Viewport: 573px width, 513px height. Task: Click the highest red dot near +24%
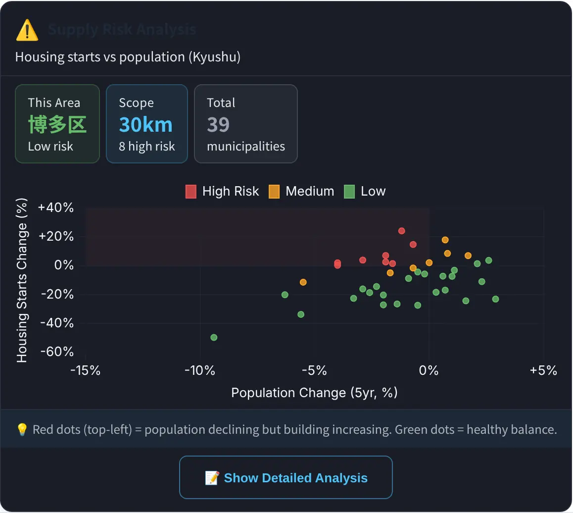[x=402, y=231]
